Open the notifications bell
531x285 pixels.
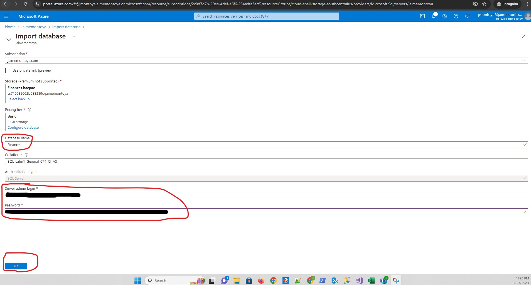point(434,16)
